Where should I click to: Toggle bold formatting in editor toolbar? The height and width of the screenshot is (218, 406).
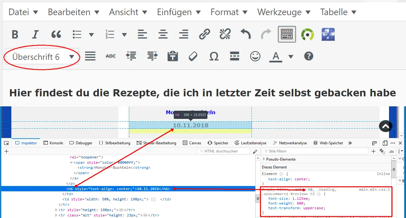15,34
